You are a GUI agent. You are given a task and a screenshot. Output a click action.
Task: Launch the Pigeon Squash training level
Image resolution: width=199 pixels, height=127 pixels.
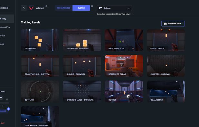click(x=124, y=40)
